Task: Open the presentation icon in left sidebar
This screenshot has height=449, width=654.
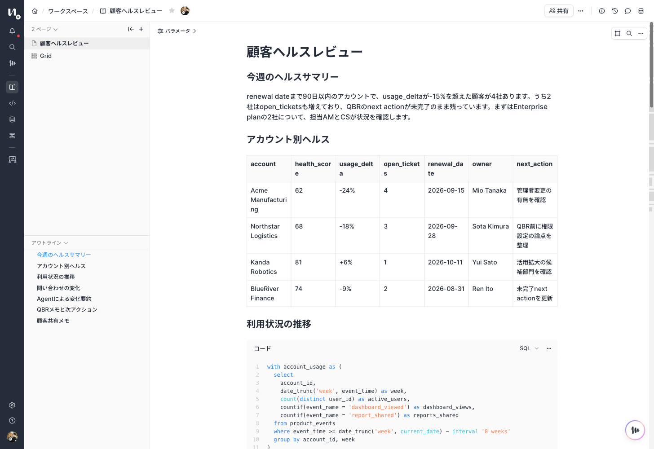Action: [12, 159]
